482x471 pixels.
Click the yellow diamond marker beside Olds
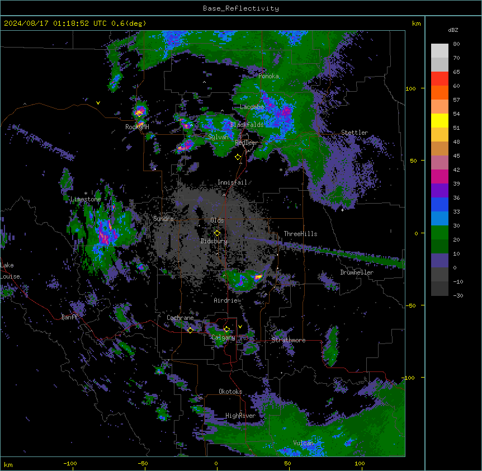click(217, 233)
